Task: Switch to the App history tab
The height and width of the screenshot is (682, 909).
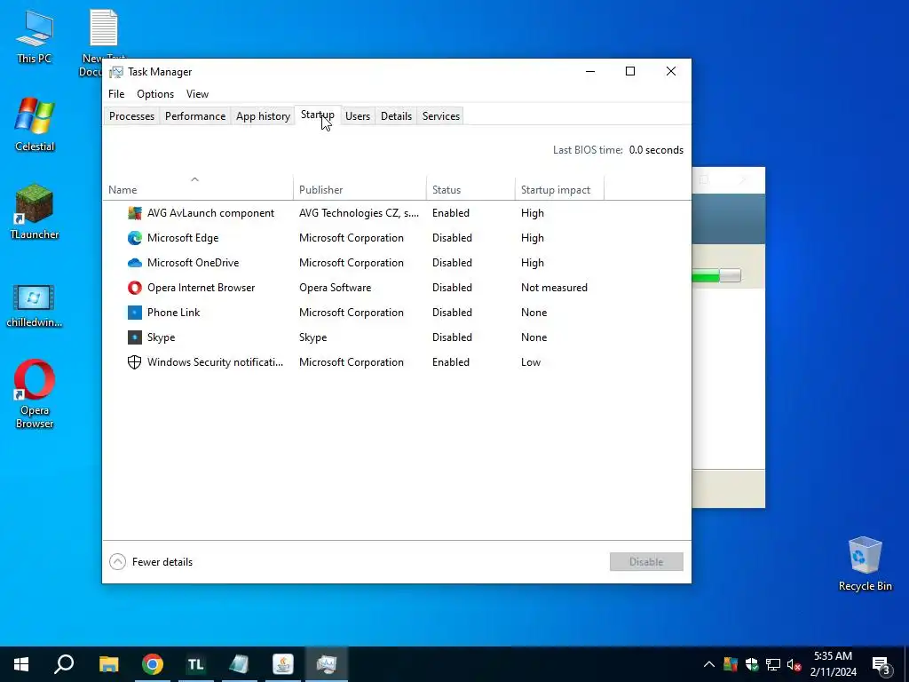Action: (x=263, y=116)
